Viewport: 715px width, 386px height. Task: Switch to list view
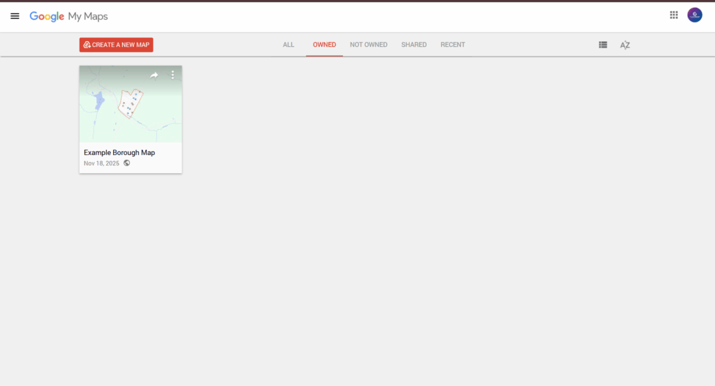click(603, 45)
